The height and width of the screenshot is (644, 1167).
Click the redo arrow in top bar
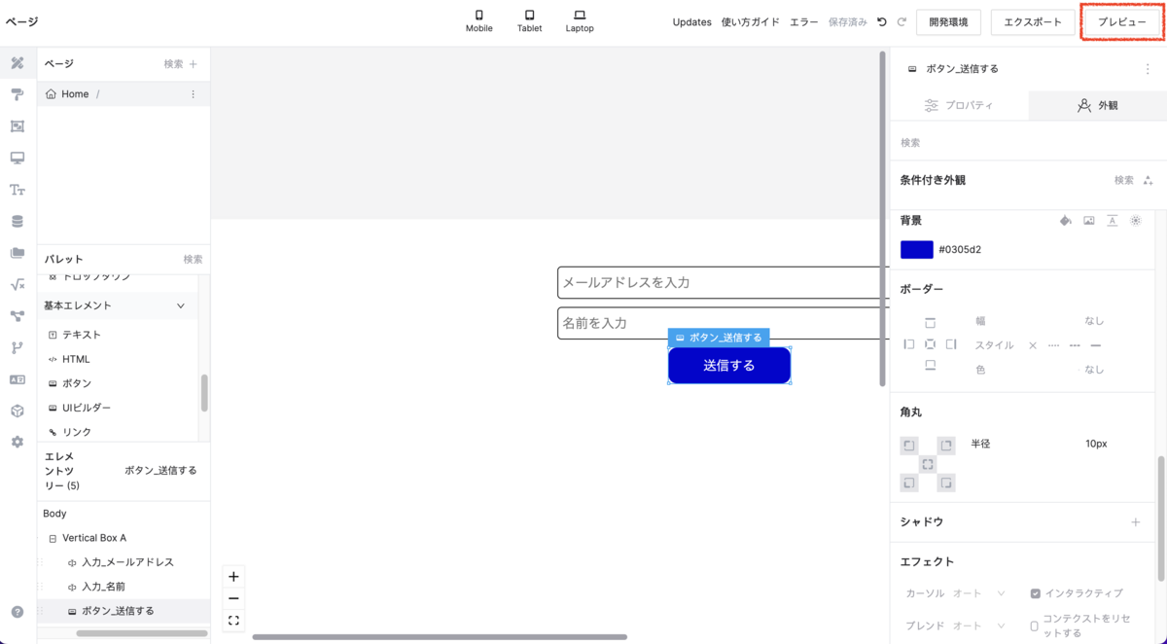[902, 21]
